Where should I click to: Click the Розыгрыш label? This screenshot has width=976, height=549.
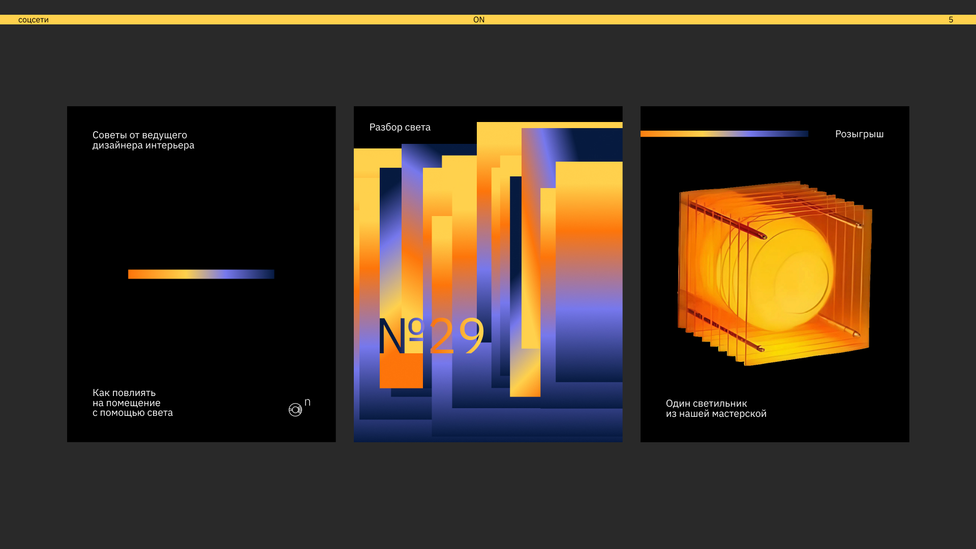[x=859, y=134]
